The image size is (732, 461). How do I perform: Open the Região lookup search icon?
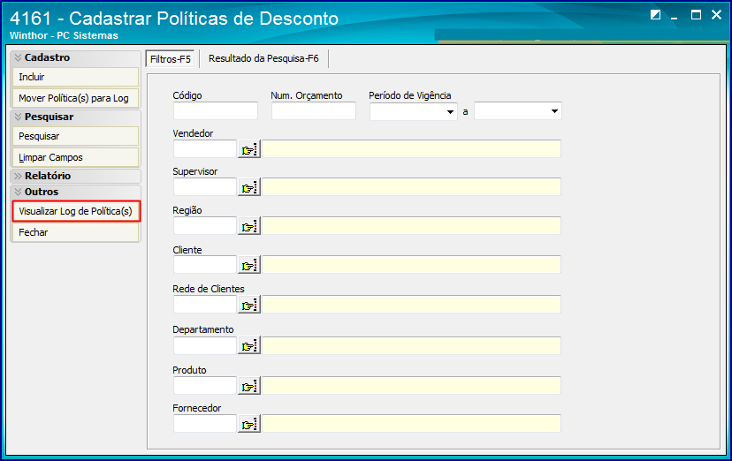(x=249, y=226)
